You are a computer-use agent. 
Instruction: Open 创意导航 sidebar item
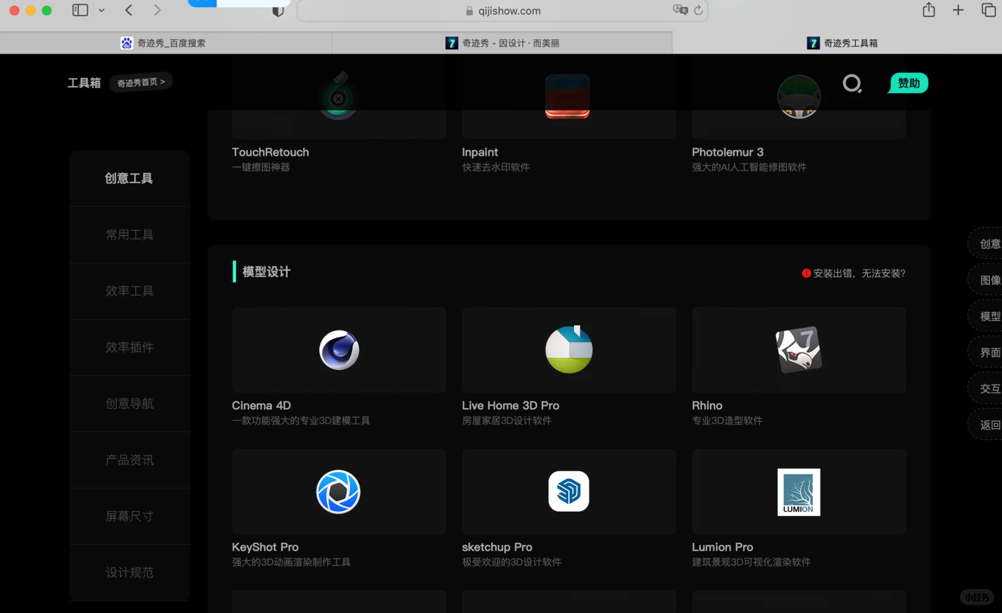click(x=129, y=404)
